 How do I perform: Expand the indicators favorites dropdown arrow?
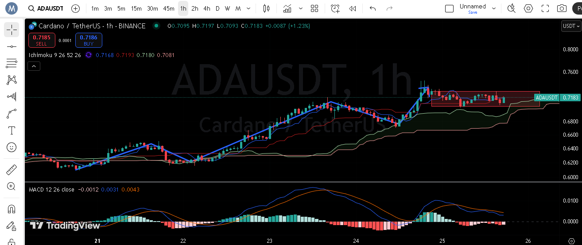[301, 8]
